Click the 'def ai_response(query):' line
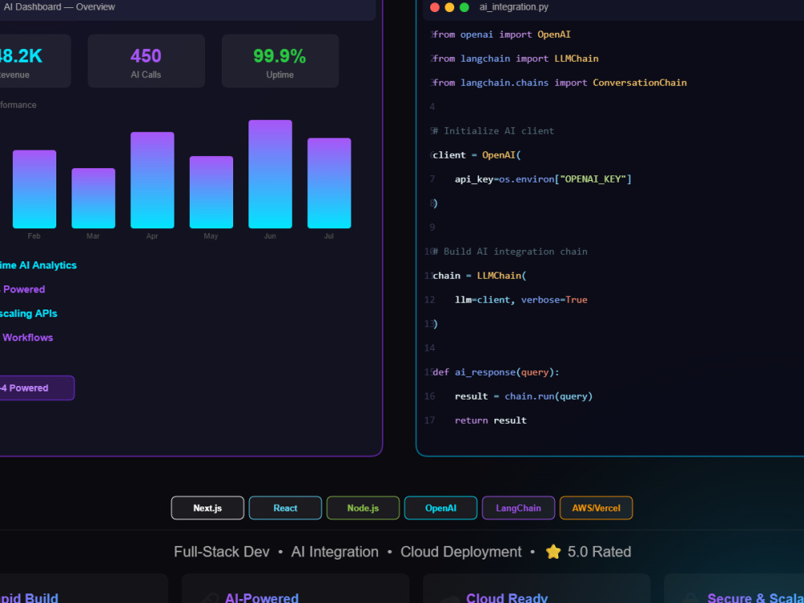Image resolution: width=804 pixels, height=603 pixels. 496,371
